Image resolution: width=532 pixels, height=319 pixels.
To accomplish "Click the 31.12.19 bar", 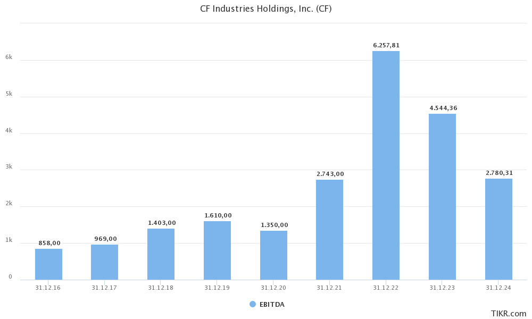I will pos(217,250).
